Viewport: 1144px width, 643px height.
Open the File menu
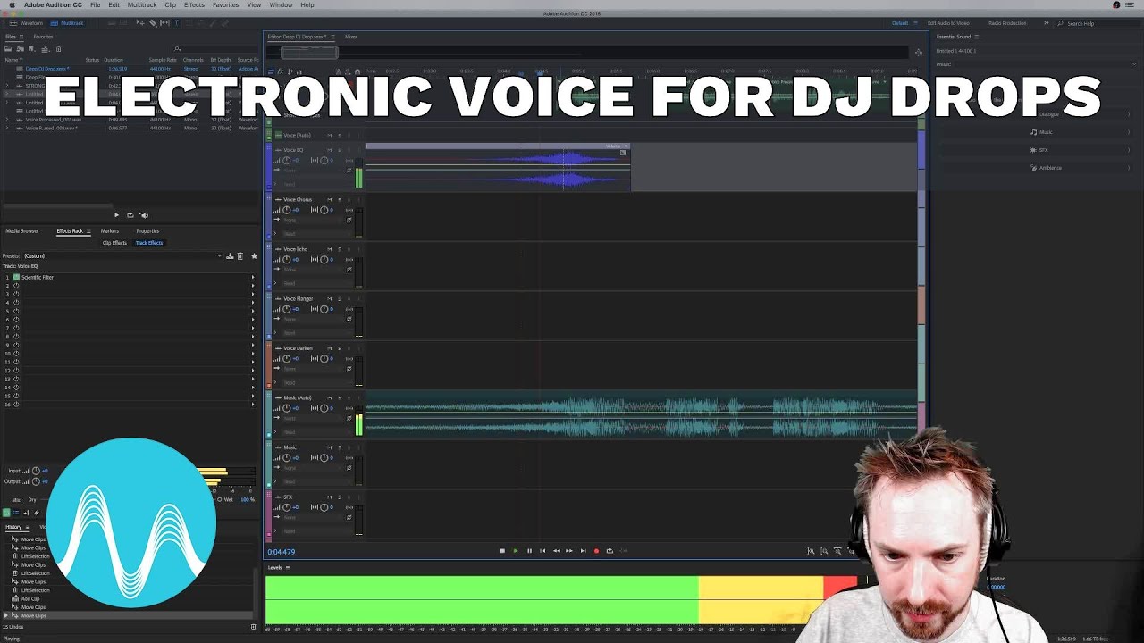pyautogui.click(x=95, y=4)
